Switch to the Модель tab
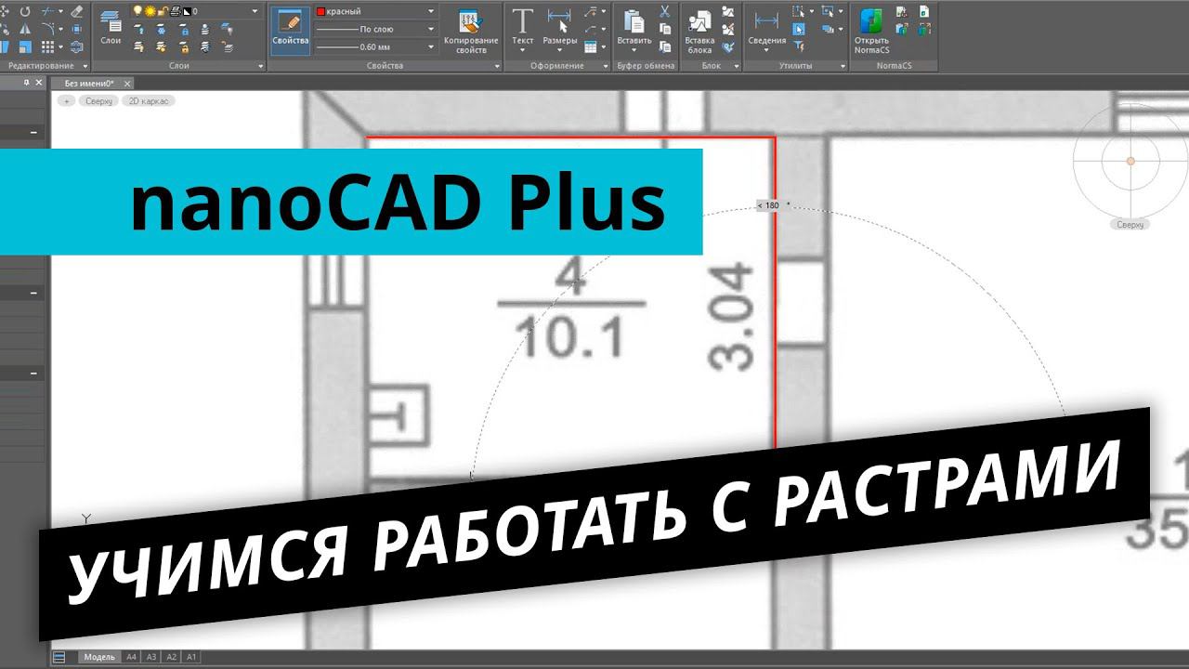Screen dimensions: 1189x669 (99, 657)
